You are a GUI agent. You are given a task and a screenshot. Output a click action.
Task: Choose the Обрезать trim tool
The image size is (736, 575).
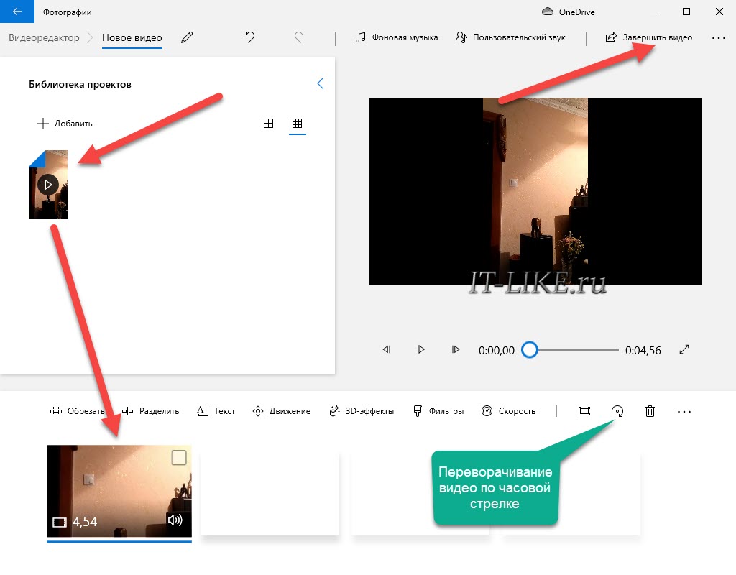click(x=77, y=411)
